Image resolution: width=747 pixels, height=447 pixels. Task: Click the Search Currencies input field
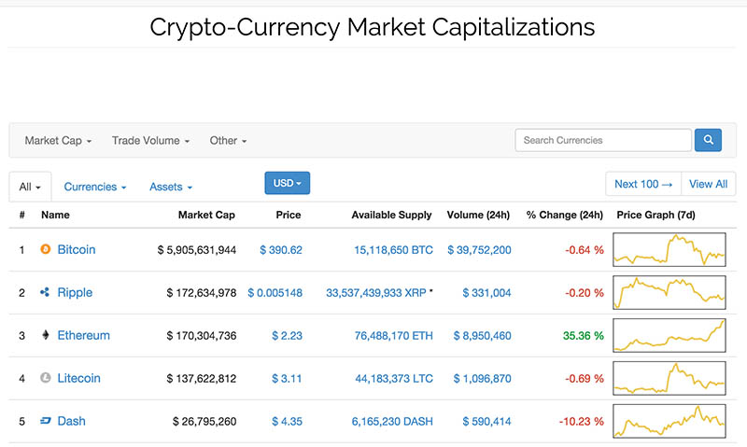603,140
